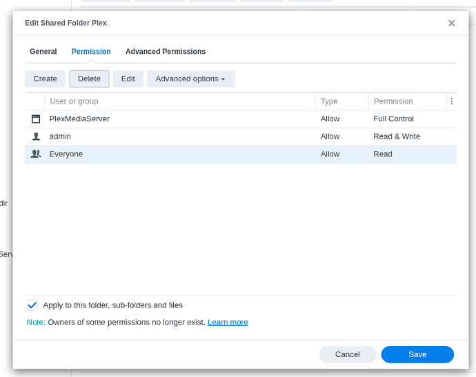Click the Edit button
This screenshot has width=476, height=377.
[128, 79]
